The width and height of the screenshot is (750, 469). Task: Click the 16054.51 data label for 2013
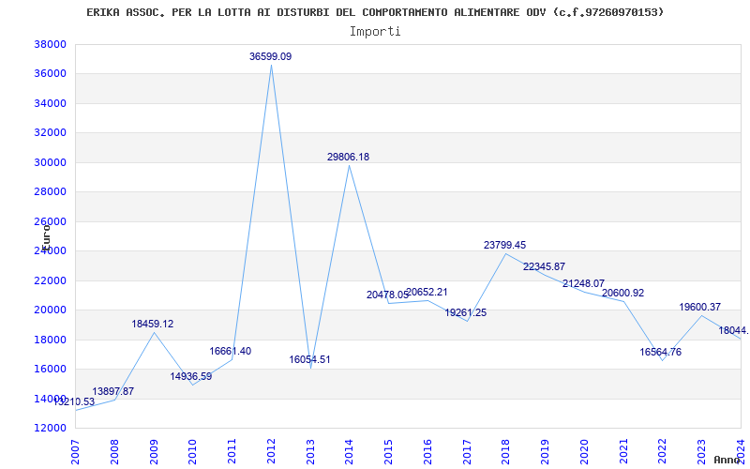pos(309,359)
